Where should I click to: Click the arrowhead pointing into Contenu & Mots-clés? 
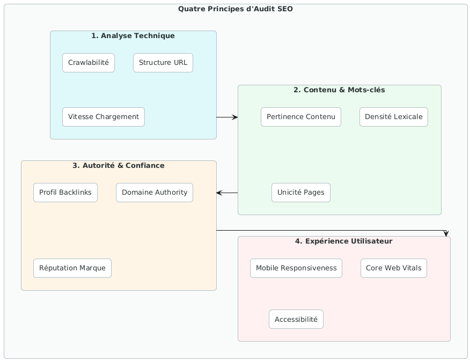[235, 117]
